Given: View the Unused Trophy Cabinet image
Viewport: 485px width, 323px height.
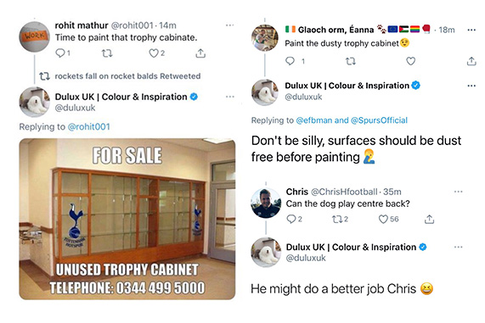Looking at the screenshot, I should coord(127,219).
